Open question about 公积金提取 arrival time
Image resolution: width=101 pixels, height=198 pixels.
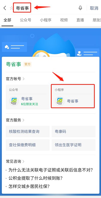point(36,178)
